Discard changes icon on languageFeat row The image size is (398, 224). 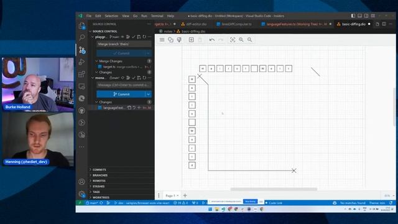134,108
